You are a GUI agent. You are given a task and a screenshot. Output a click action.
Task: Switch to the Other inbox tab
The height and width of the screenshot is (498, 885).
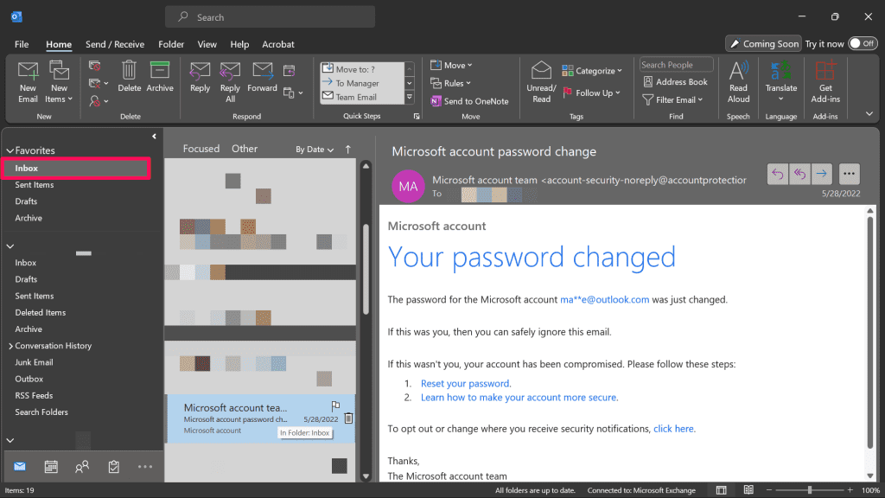[245, 149]
